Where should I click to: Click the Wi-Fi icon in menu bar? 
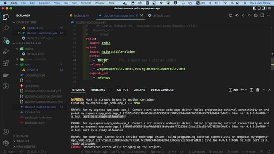pos(226,3)
